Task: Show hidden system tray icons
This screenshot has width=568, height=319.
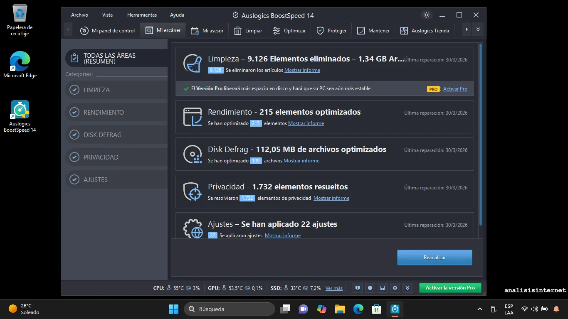Action: 480,309
